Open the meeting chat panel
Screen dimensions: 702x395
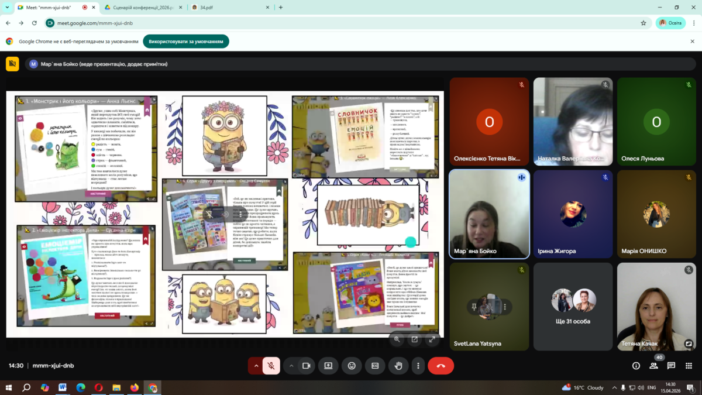point(671,366)
